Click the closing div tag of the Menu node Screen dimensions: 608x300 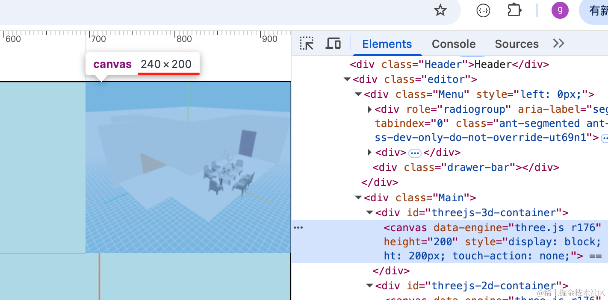380,182
